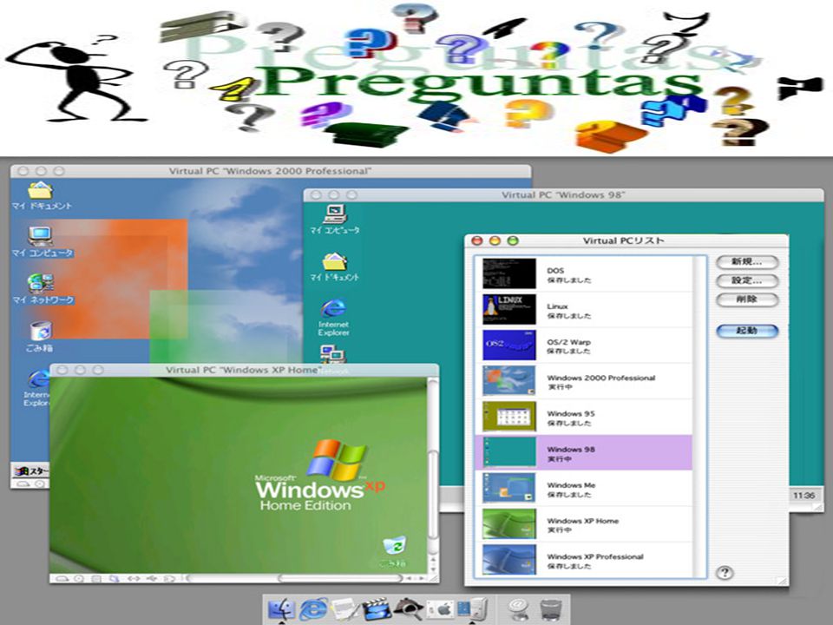The width and height of the screenshot is (833, 625).
Task: Select Windows XP Professional thumbnail
Action: coord(509,560)
